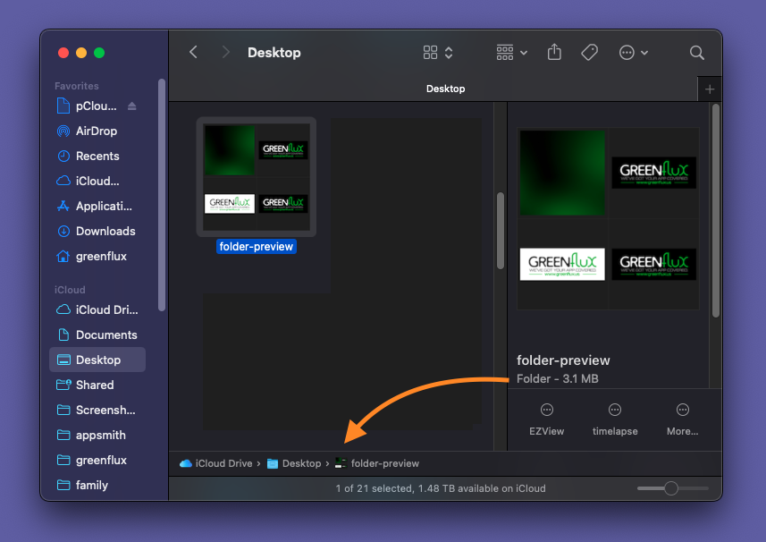Click the Tags icon in the toolbar
This screenshot has height=542, width=766.
[x=589, y=52]
